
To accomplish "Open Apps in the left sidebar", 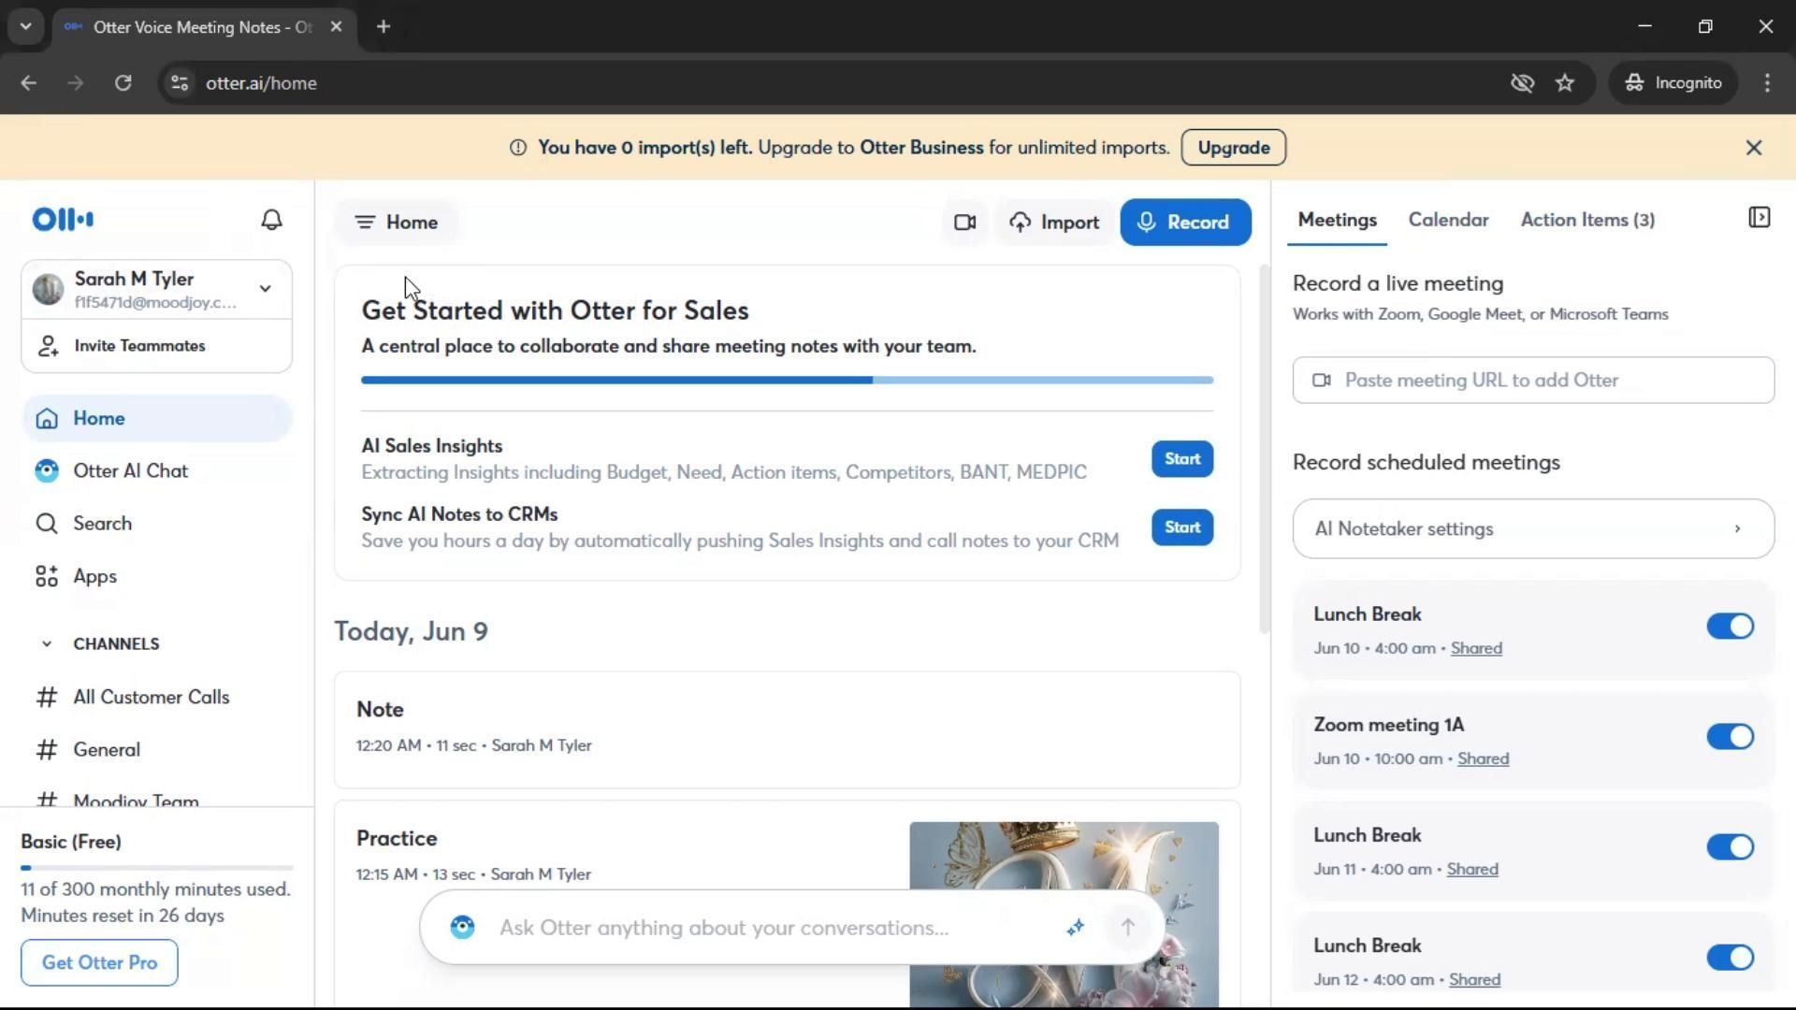I will coord(94,577).
